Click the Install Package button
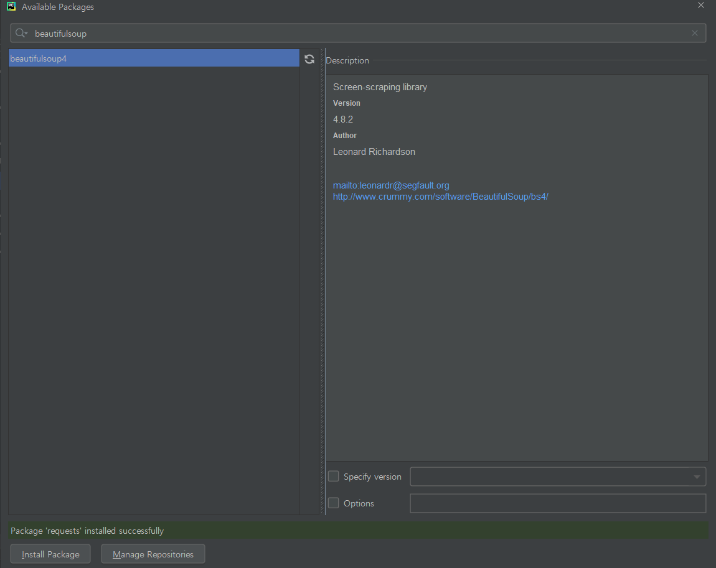 50,554
